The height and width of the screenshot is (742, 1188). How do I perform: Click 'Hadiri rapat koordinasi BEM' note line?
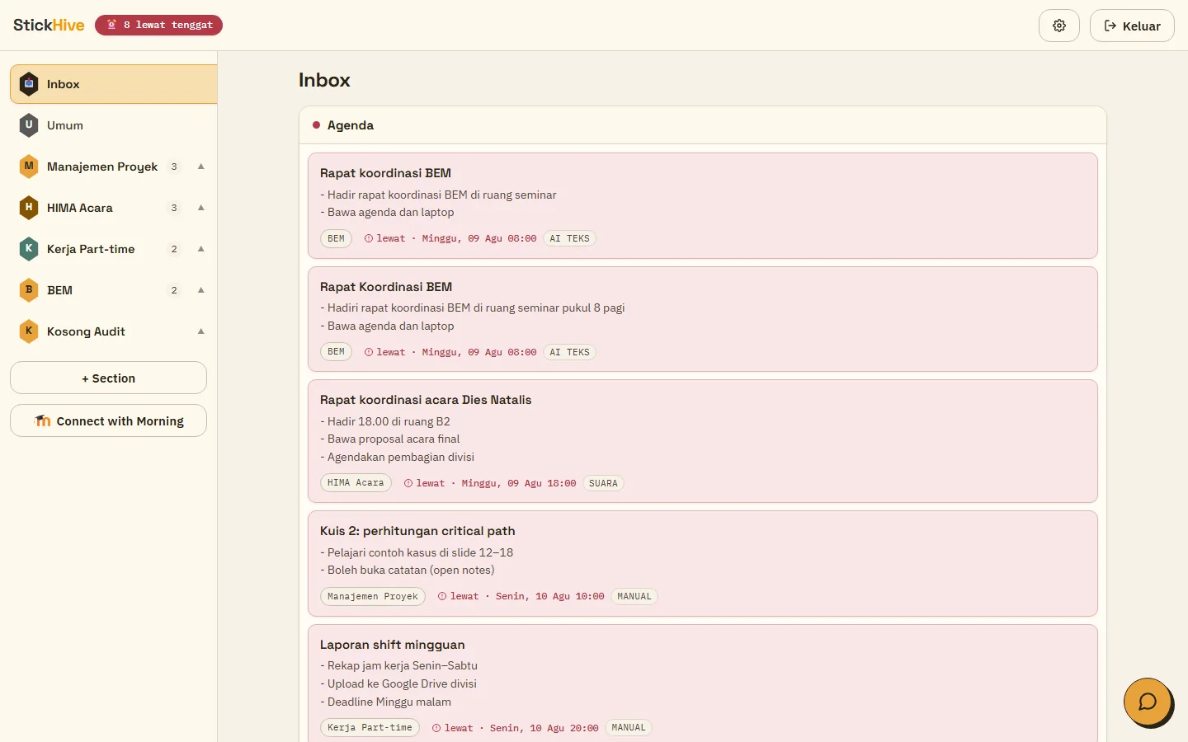click(x=473, y=308)
